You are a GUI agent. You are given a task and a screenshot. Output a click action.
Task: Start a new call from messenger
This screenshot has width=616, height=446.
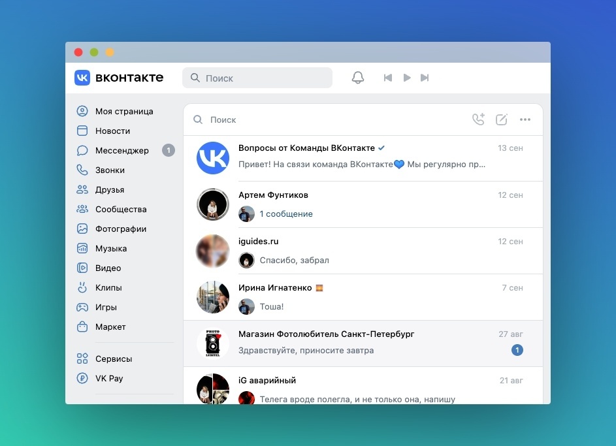tap(479, 119)
